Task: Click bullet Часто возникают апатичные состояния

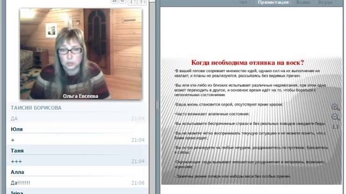Action: [x=212, y=114]
